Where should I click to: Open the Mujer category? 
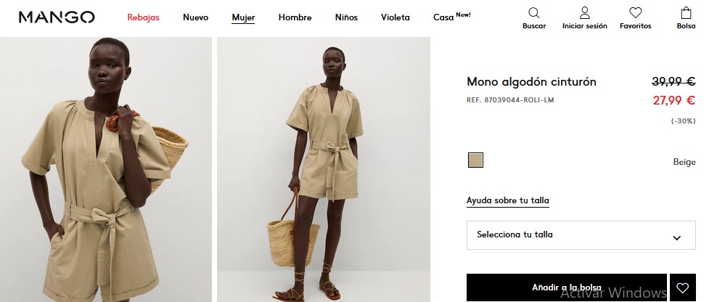[x=243, y=18]
